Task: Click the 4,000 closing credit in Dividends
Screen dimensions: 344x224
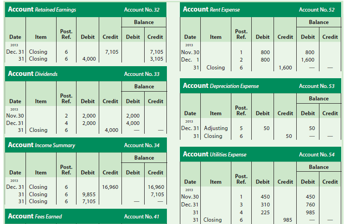Action: pos(111,130)
